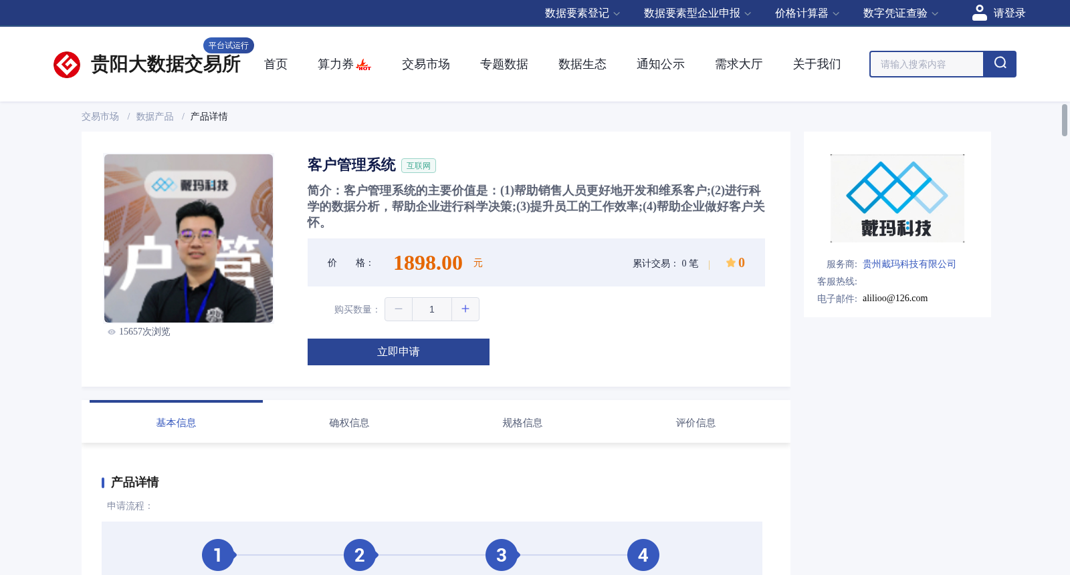Click step 4 circle in 申请流程
This screenshot has height=575, width=1070.
643,555
